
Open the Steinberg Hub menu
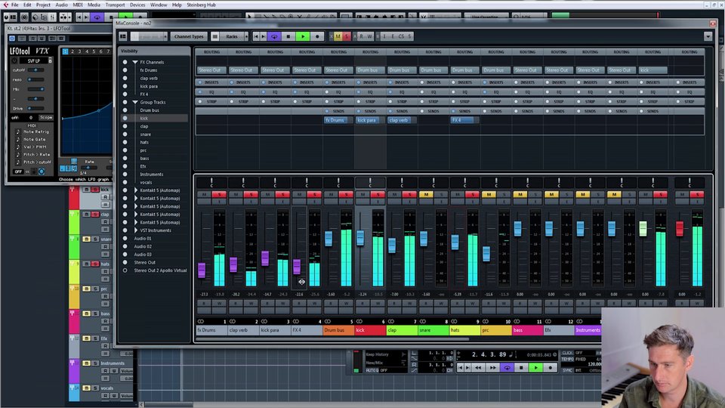click(x=201, y=5)
